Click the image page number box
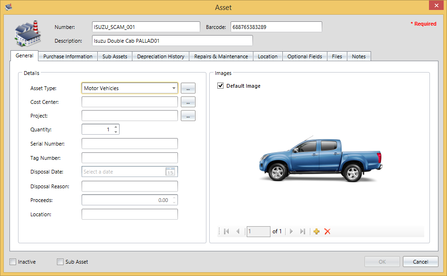The width and height of the screenshot is (447, 276). click(258, 231)
